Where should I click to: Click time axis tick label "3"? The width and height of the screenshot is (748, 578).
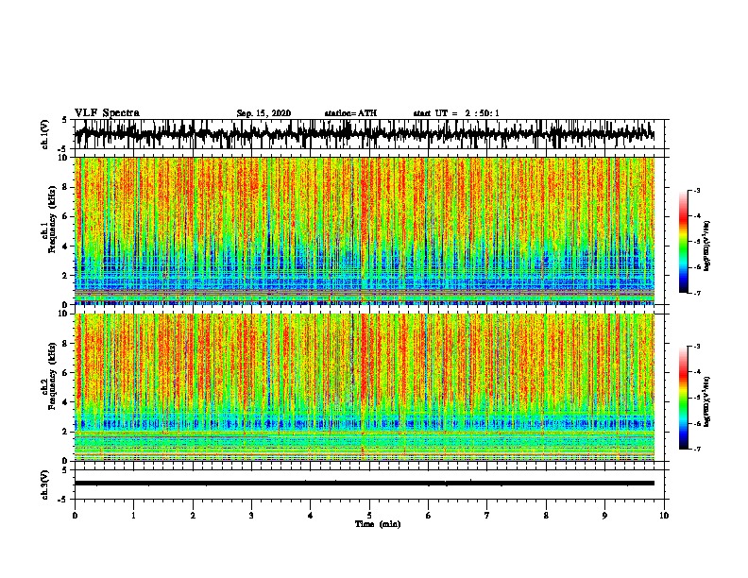(251, 516)
